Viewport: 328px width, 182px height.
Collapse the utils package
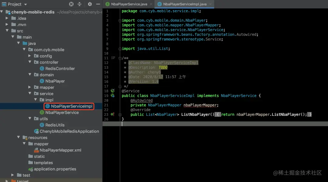click(x=30, y=118)
